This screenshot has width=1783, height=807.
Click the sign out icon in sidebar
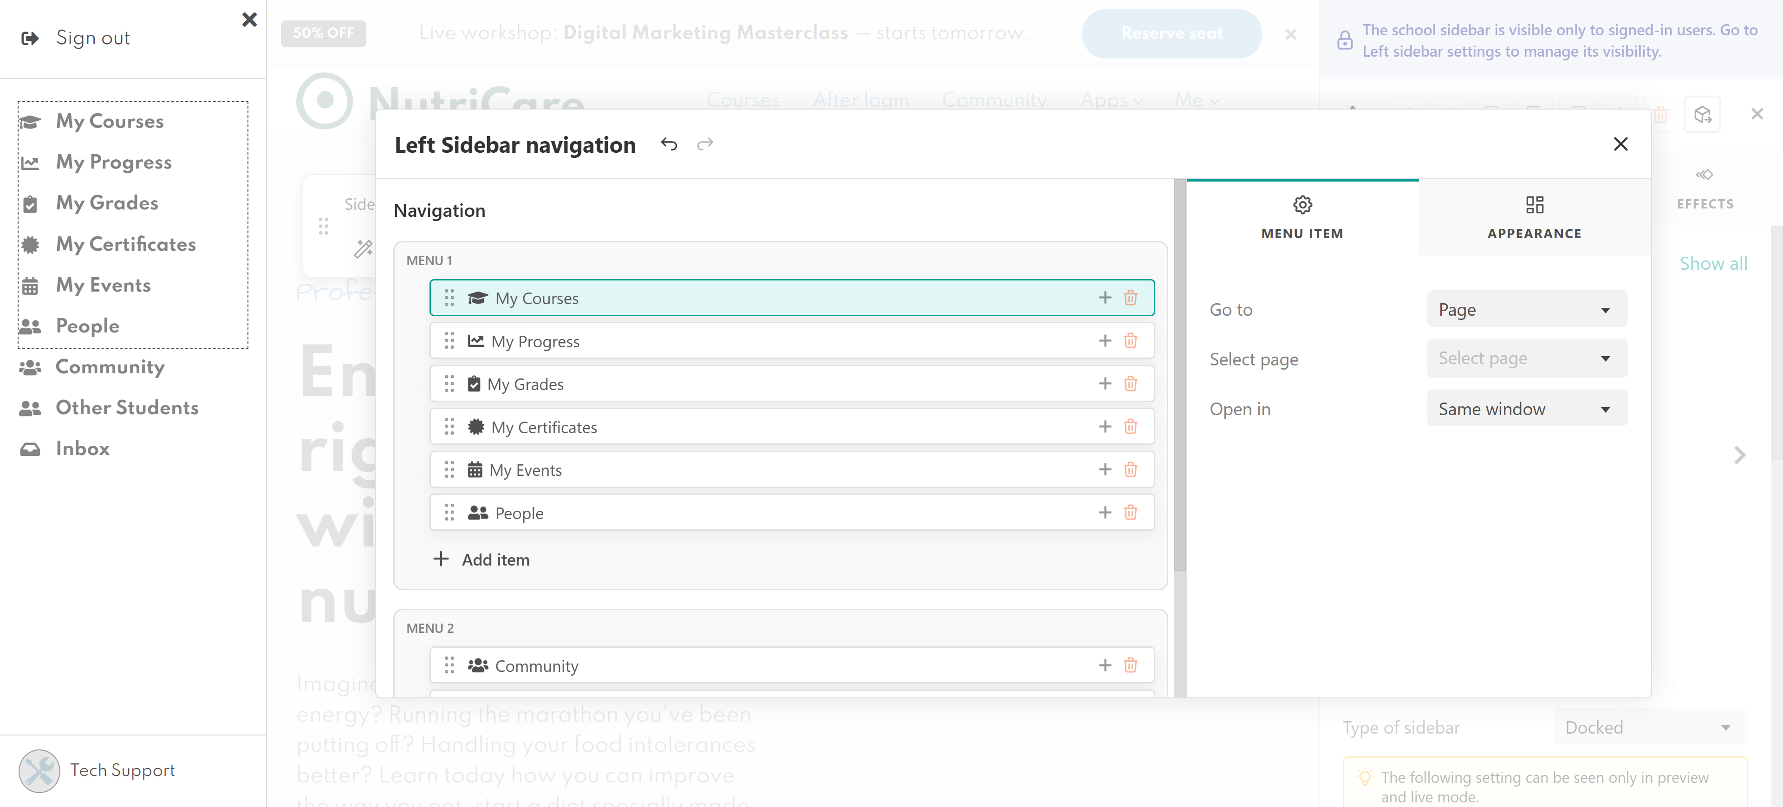click(x=30, y=38)
